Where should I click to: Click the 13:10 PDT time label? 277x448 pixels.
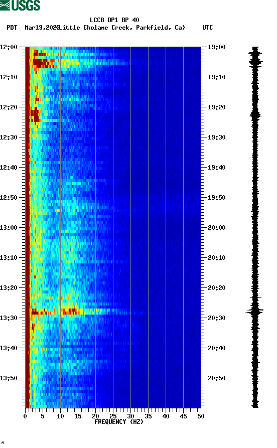pyautogui.click(x=9, y=257)
